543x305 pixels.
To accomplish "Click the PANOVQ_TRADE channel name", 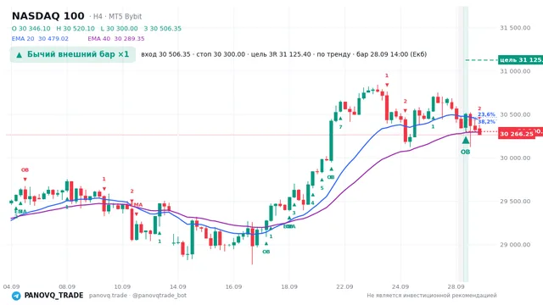I will coord(53,296).
